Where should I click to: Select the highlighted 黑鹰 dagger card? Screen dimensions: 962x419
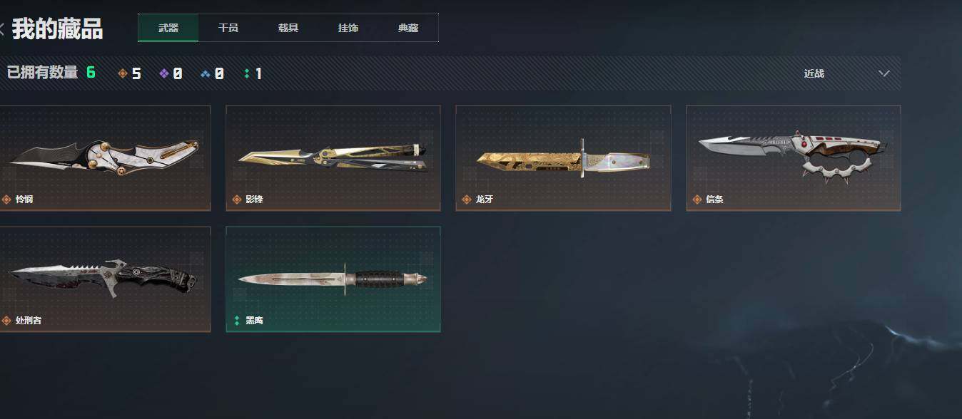point(333,279)
